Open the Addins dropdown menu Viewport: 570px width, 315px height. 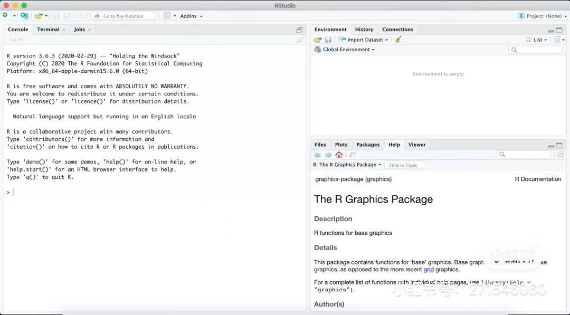[x=191, y=16]
